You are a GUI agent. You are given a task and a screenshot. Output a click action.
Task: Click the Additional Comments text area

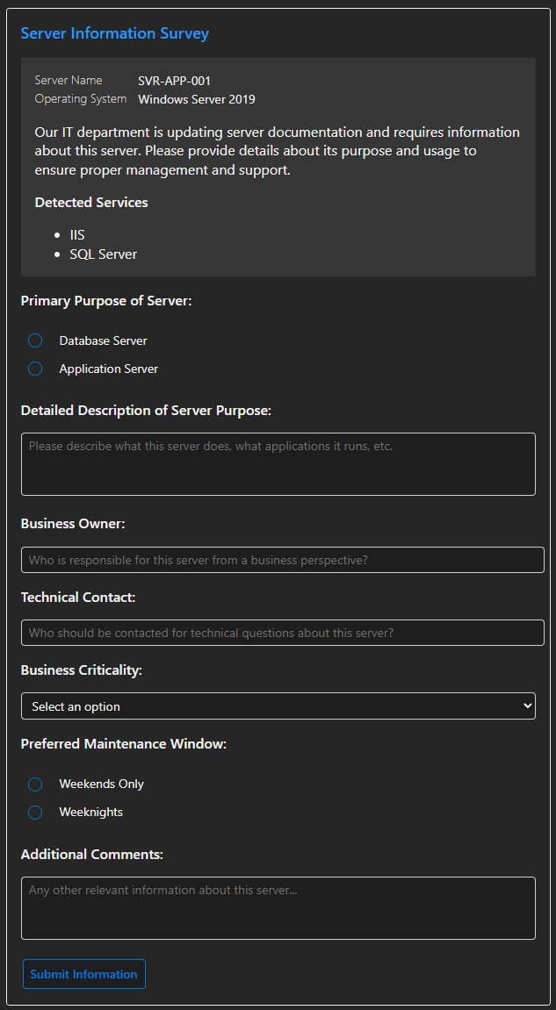click(278, 908)
